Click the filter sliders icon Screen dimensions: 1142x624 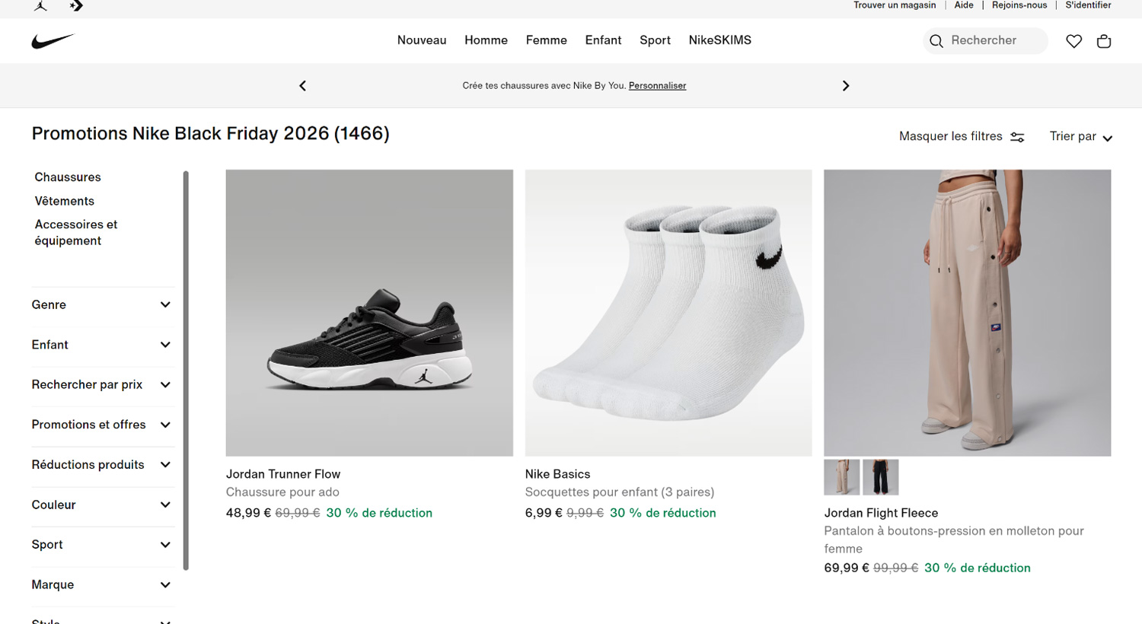(x=1017, y=137)
